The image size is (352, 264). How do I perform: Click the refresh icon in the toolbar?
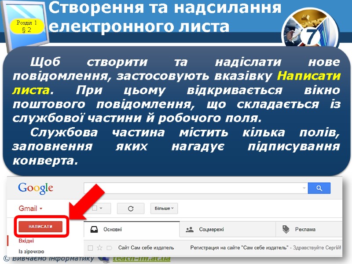(x=132, y=208)
